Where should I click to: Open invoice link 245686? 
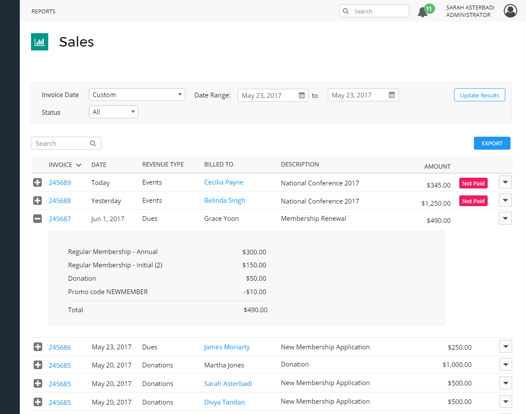click(x=60, y=348)
